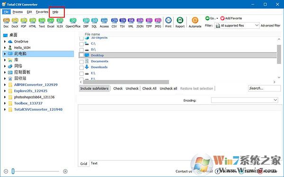This screenshot has width=284, height=177.
Task: Open the Edit menu
Action: [29, 12]
